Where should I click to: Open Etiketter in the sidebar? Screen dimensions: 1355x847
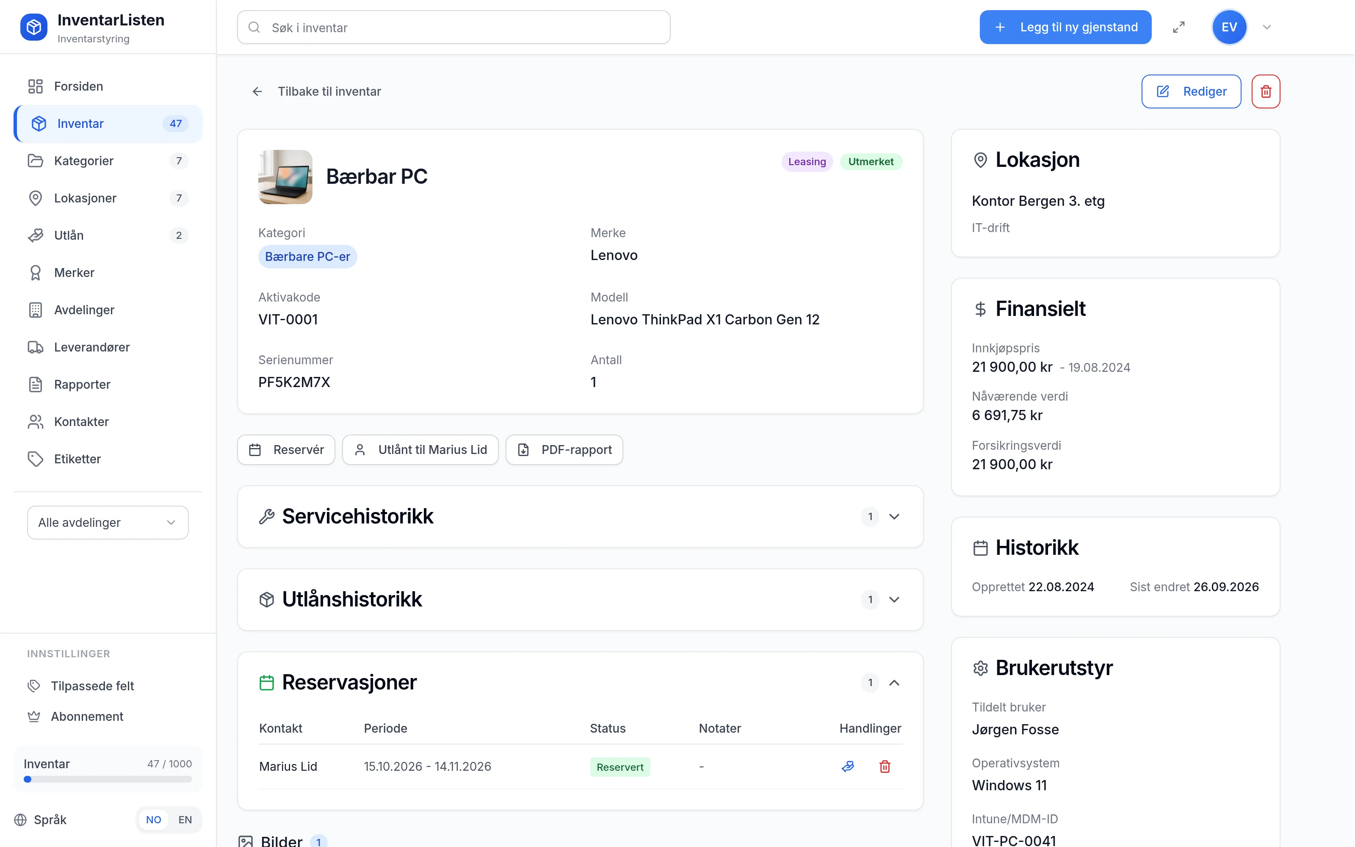(x=108, y=459)
